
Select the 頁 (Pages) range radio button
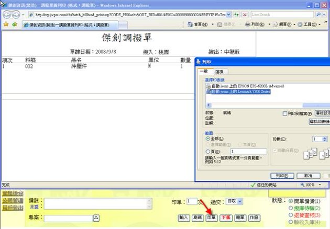pyautogui.click(x=208, y=151)
